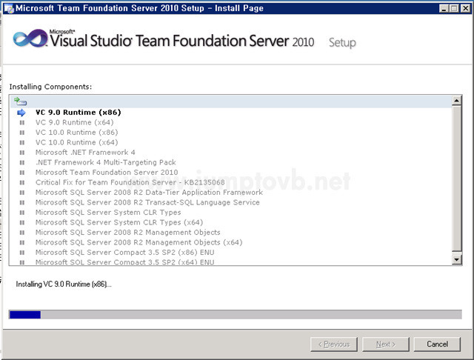Select SQL Server Compact 3.5 SP2 (x86) ENU
The height and width of the screenshot is (360, 474).
(x=125, y=252)
